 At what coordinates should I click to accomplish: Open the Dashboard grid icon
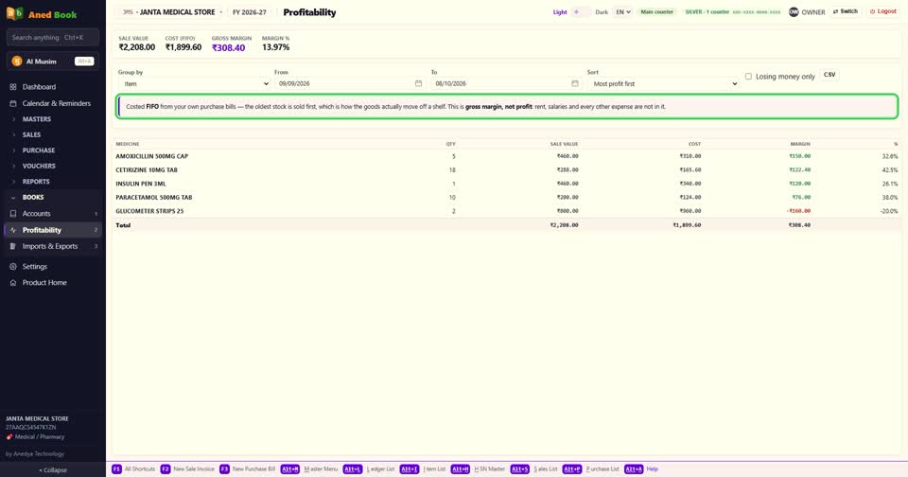pos(12,87)
